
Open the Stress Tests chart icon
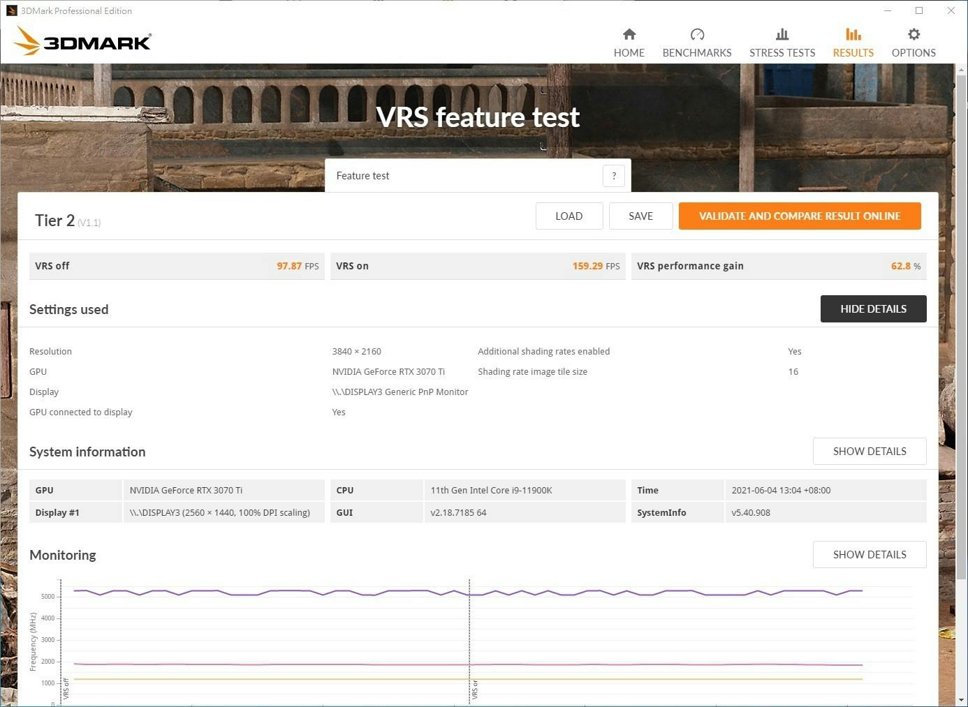pyautogui.click(x=782, y=34)
